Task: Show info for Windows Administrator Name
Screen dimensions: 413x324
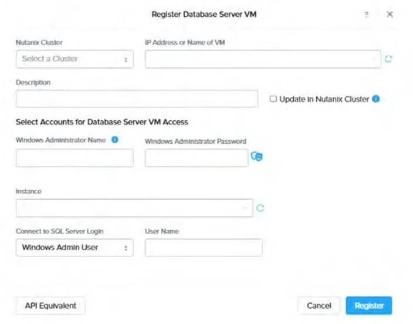Action: click(x=115, y=140)
